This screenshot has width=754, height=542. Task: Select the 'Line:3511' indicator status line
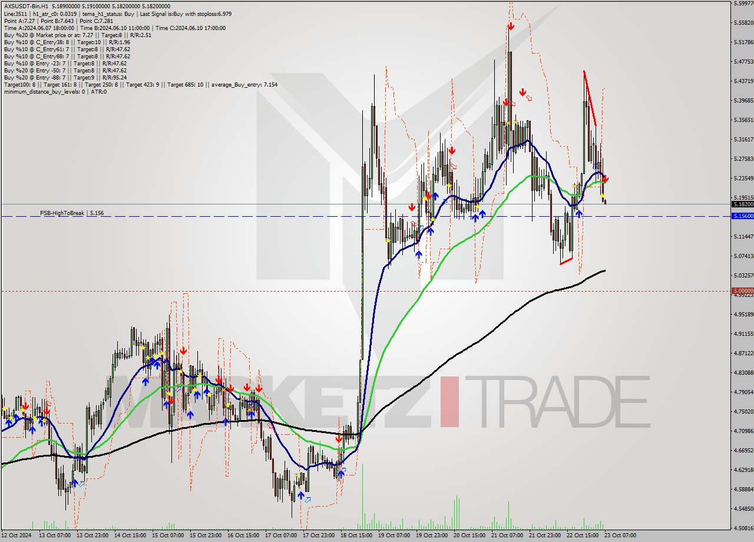tap(117, 14)
